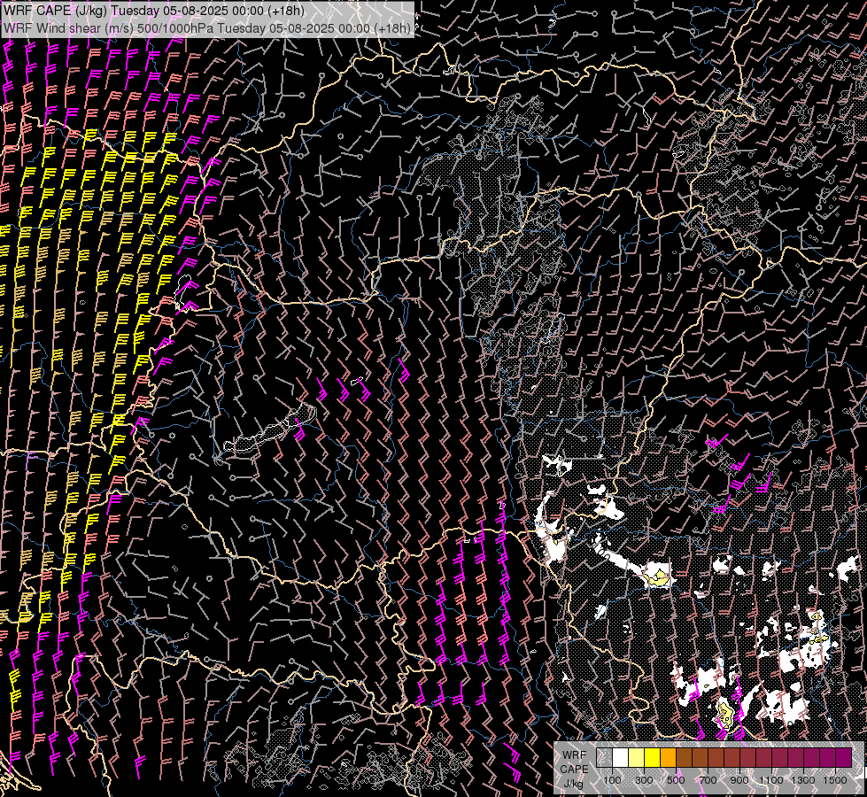
Task: Click the transparent first legend swatch
Action: click(x=604, y=757)
